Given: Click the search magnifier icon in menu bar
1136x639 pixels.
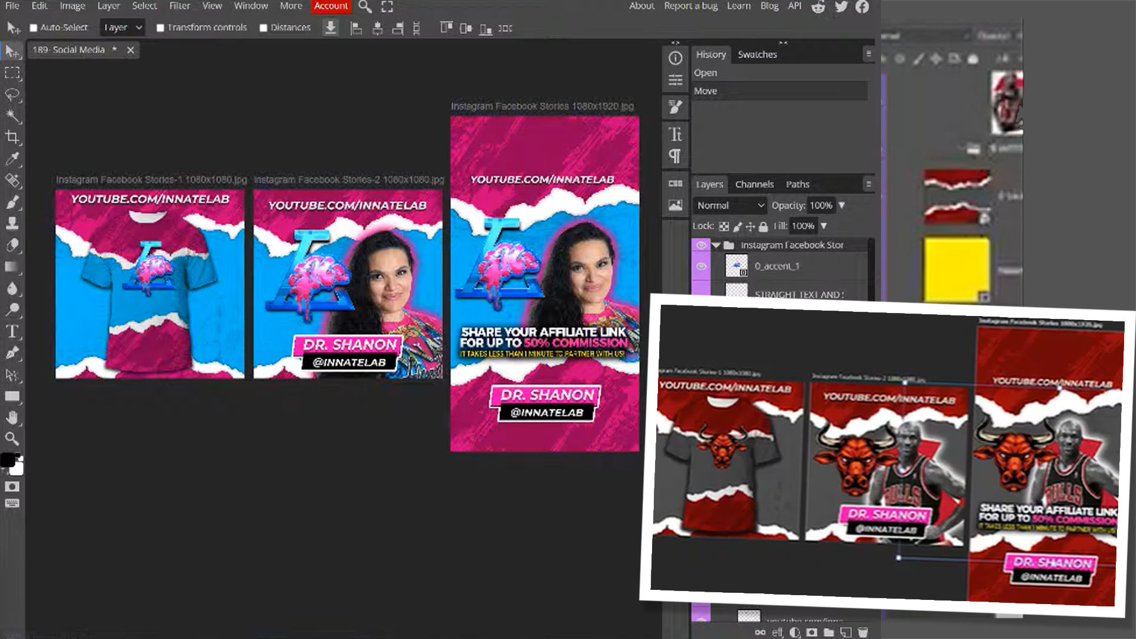Looking at the screenshot, I should [365, 7].
